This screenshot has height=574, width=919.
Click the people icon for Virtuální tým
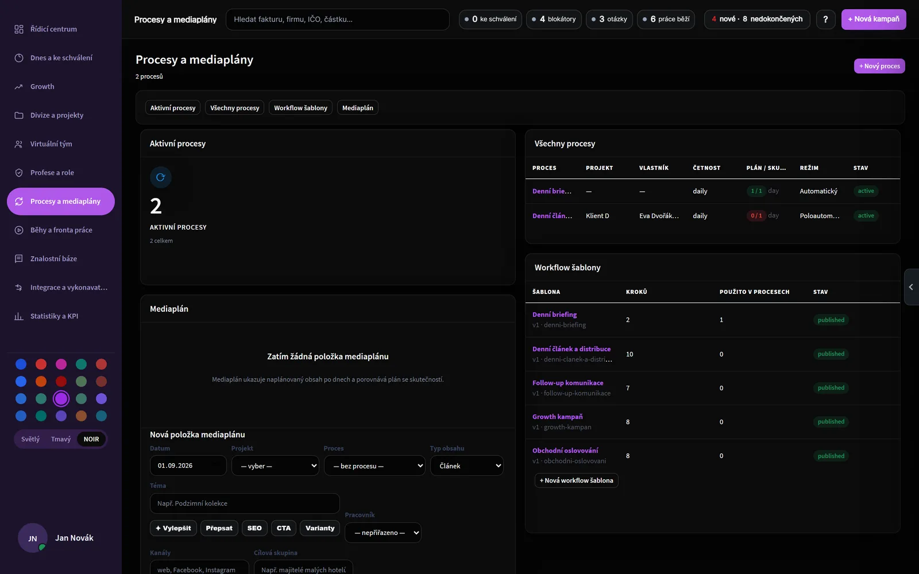(x=19, y=144)
